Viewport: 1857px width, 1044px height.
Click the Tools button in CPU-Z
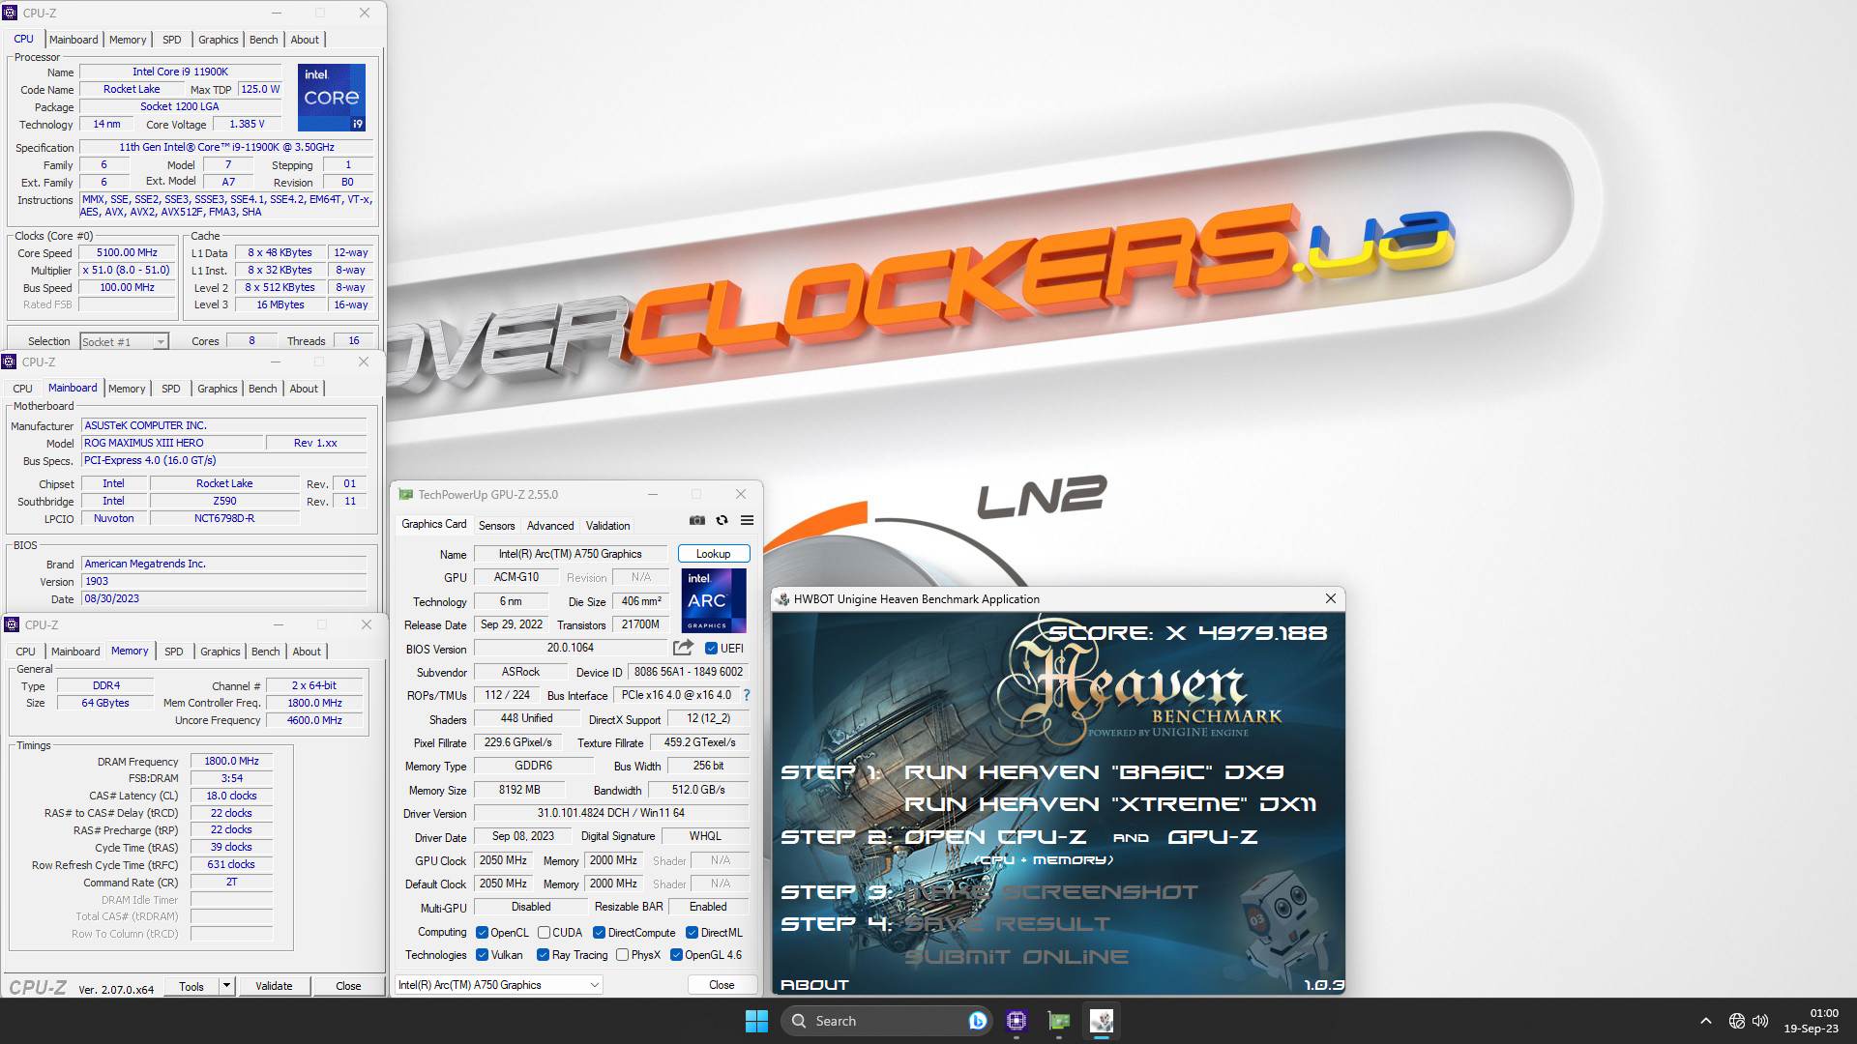192,986
